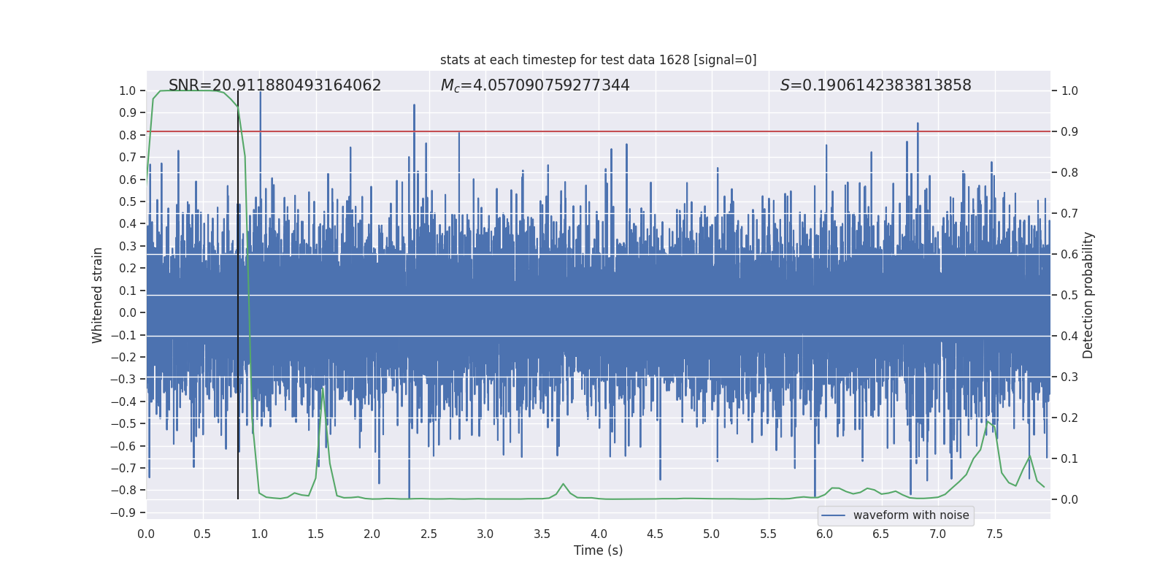Select the SNR=20.91 annotation text
This screenshot has width=1168, height=584.
pyautogui.click(x=274, y=85)
